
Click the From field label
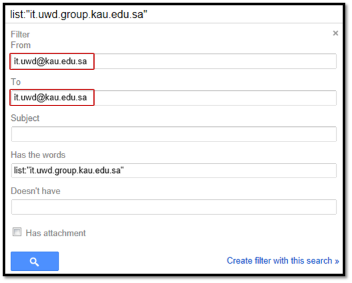pos(21,45)
